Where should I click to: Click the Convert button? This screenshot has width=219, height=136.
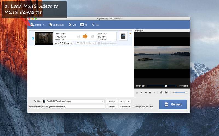click(173, 104)
